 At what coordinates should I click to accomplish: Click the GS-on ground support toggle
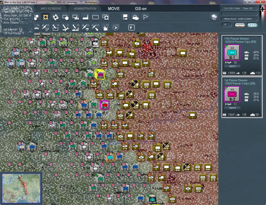[141, 9]
